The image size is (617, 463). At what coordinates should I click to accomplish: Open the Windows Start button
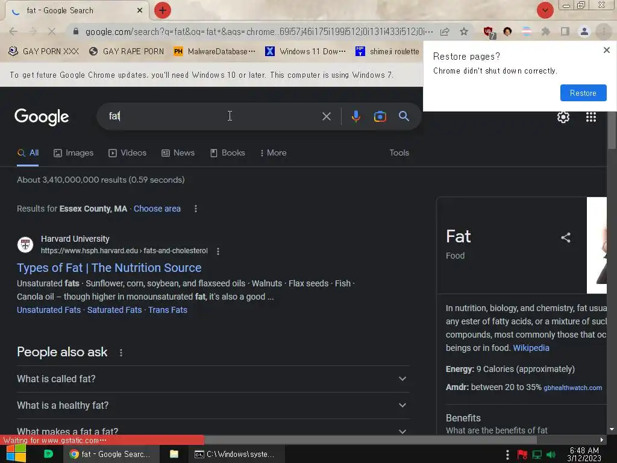point(16,453)
